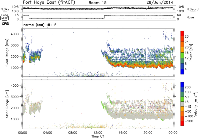
Task: Click the "4" value on power colorbar
Action: click(x=185, y=69)
